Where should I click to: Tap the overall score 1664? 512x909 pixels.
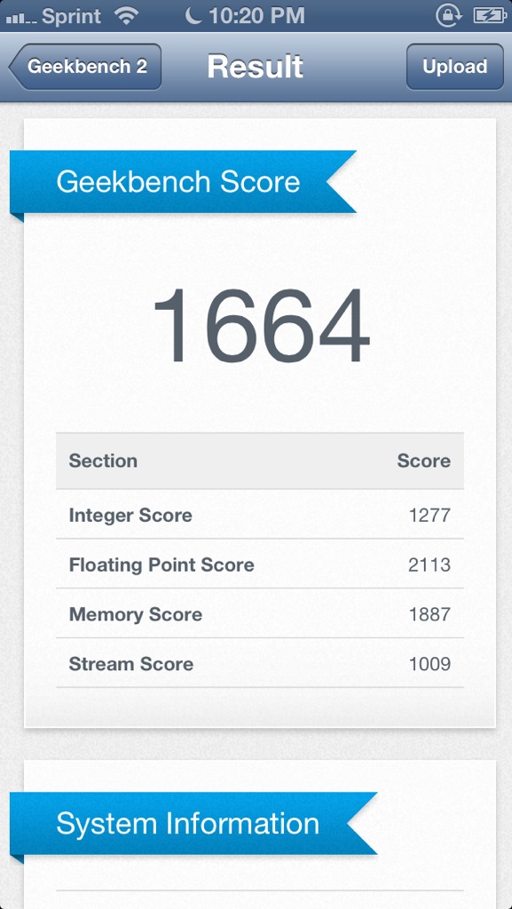261,326
